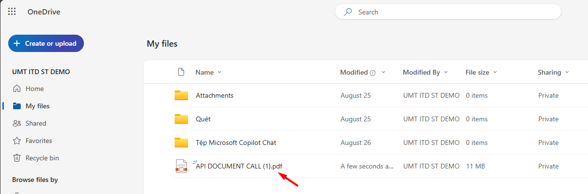Screen dimensions: 588x194
Task: Click the Quét folder icon
Action: coord(181,119)
